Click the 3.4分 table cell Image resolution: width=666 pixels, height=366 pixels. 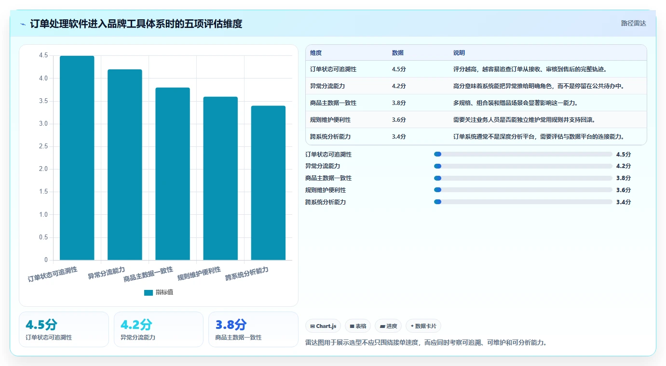pos(399,136)
